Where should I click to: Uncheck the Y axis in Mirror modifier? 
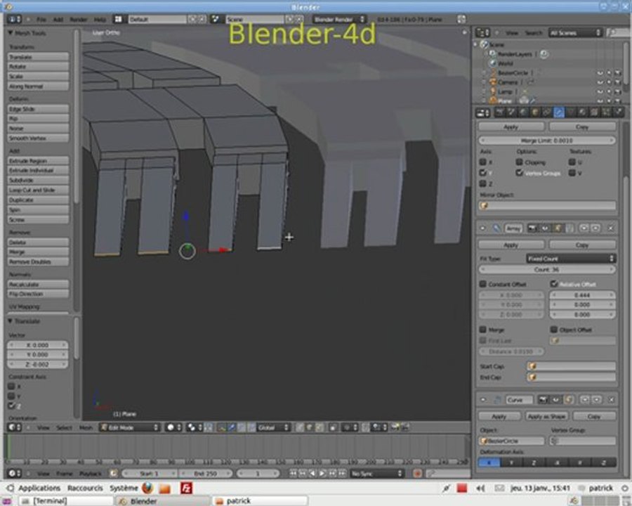click(x=483, y=173)
